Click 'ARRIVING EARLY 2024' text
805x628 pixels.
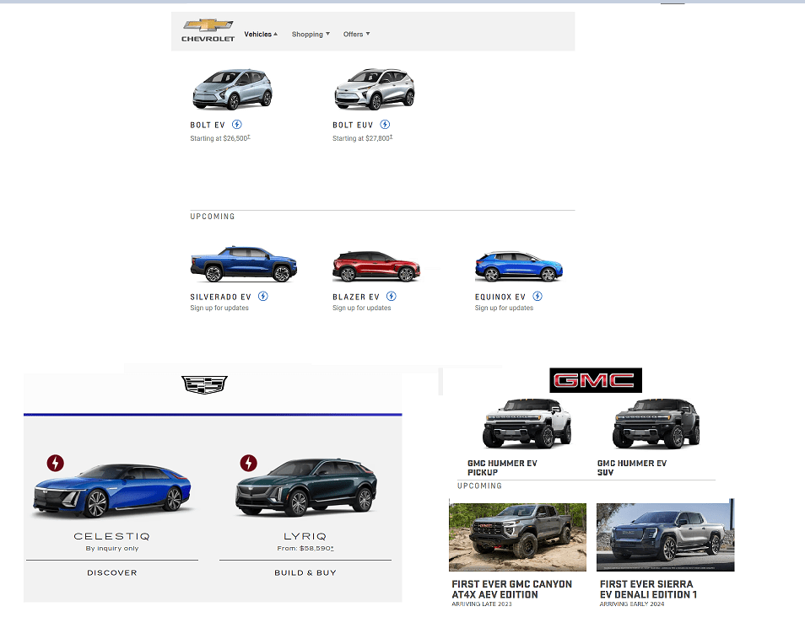(632, 604)
